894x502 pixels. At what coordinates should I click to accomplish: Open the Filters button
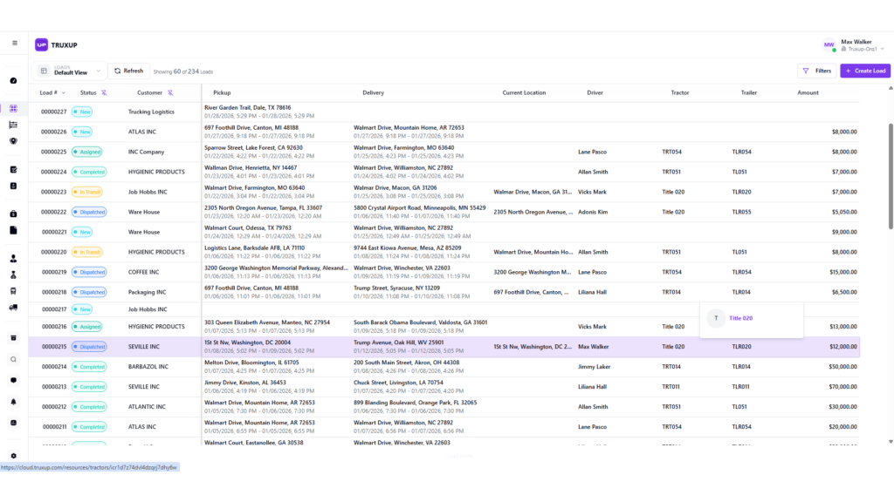816,71
